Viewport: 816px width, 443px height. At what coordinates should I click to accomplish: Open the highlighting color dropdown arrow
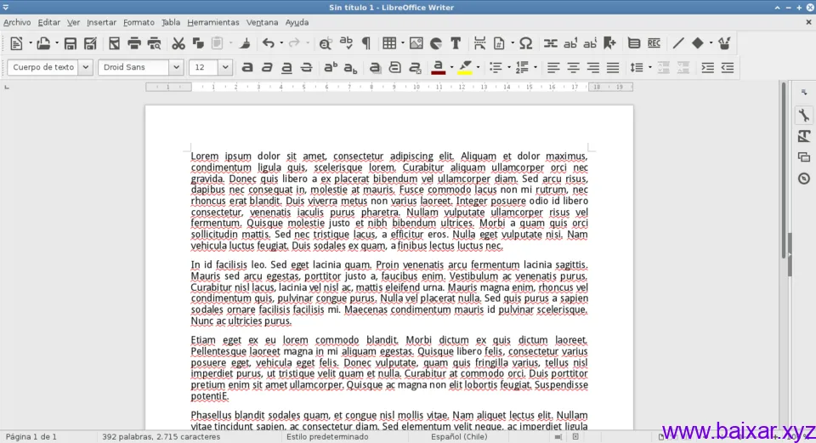[479, 68]
